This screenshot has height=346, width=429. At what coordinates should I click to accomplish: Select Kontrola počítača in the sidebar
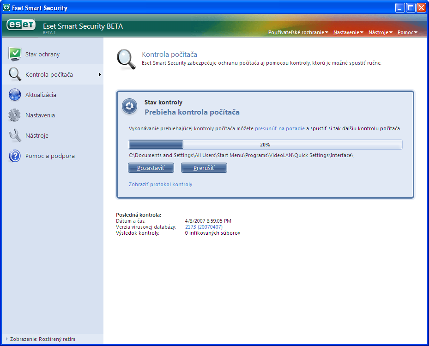53,74
